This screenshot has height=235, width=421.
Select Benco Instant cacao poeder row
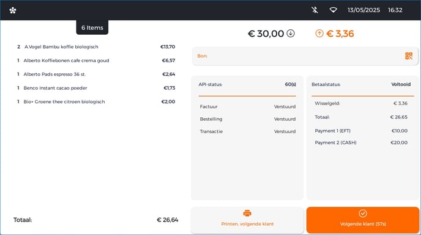96,88
